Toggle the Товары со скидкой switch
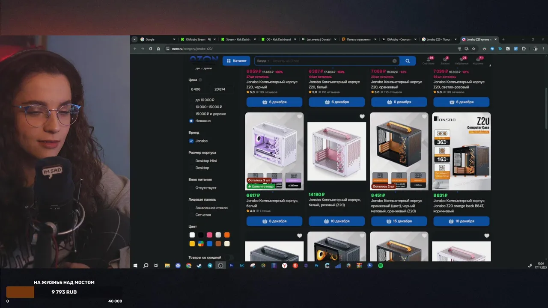 tap(229, 258)
